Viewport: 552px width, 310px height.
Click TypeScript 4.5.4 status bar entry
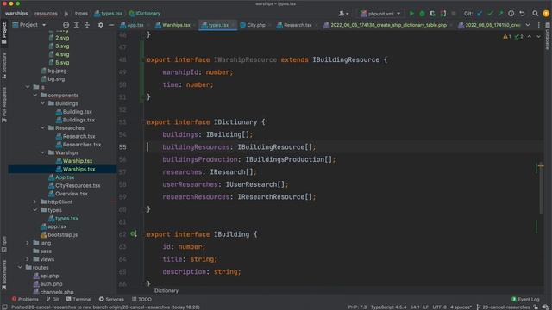pyautogui.click(x=389, y=307)
